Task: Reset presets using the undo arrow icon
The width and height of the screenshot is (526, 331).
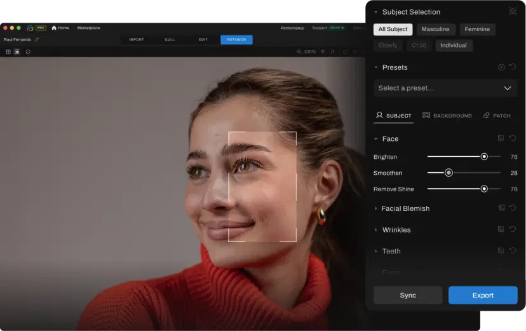Action: click(513, 67)
